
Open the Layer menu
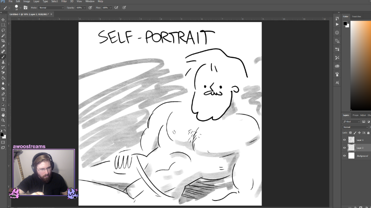[36, 2]
